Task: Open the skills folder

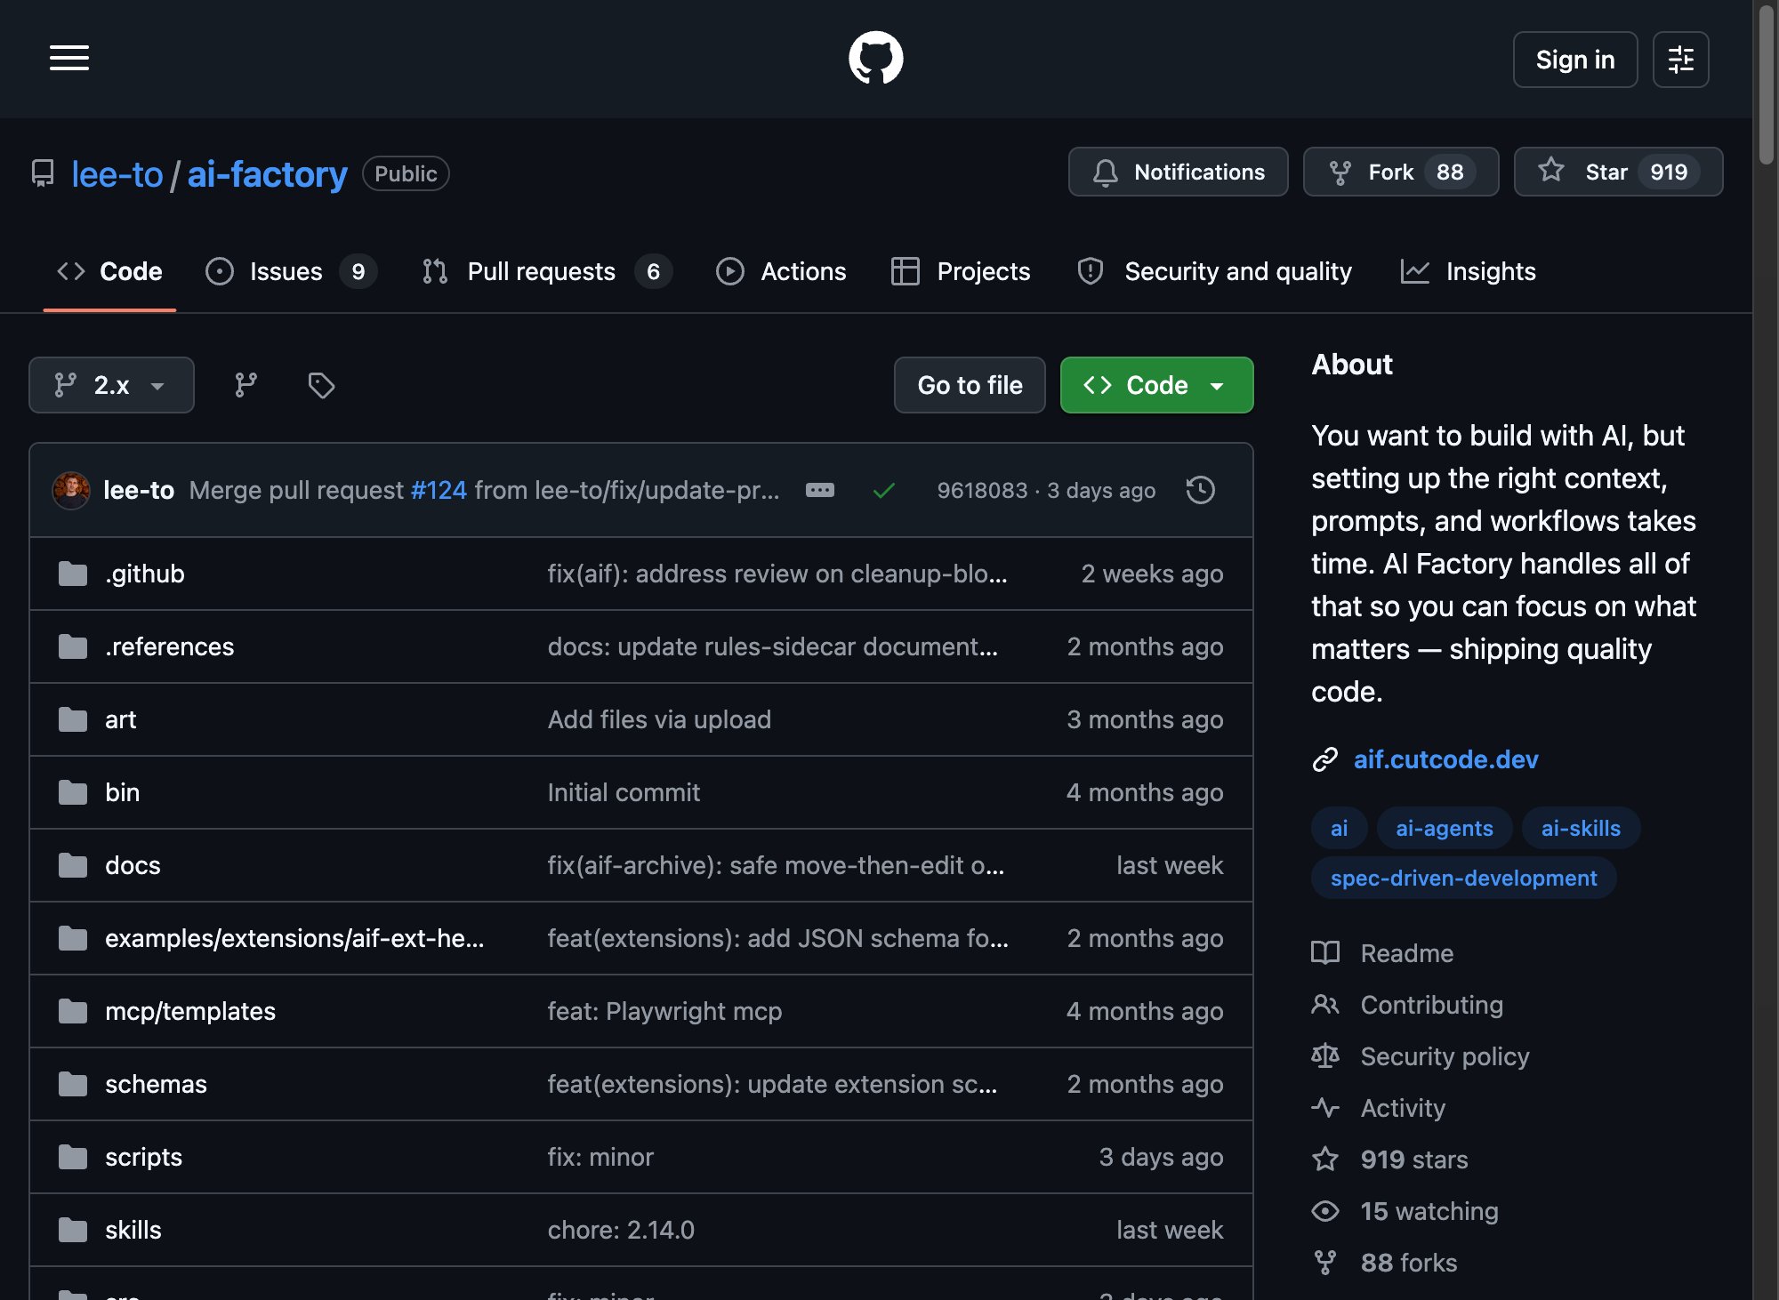Action: [x=133, y=1230]
